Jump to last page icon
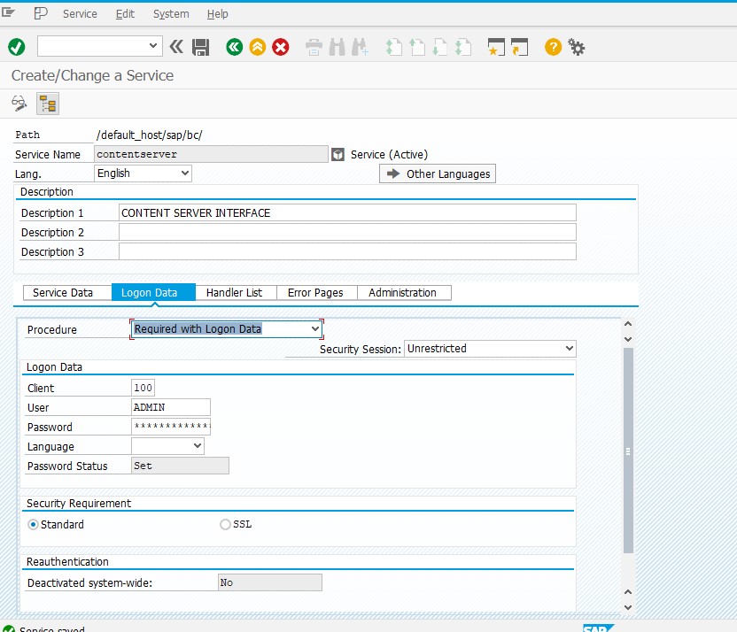This screenshot has width=737, height=632. (463, 48)
